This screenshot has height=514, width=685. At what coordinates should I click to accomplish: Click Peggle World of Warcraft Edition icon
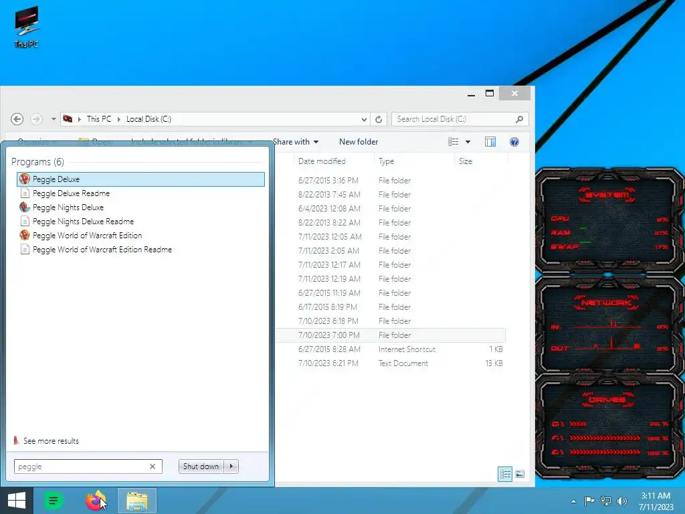pos(25,235)
